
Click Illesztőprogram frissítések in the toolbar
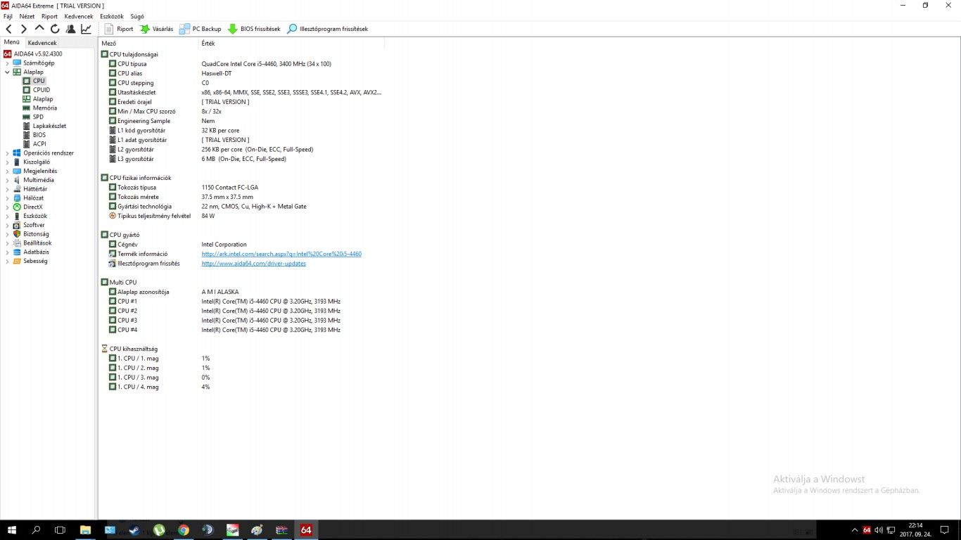[x=327, y=29]
